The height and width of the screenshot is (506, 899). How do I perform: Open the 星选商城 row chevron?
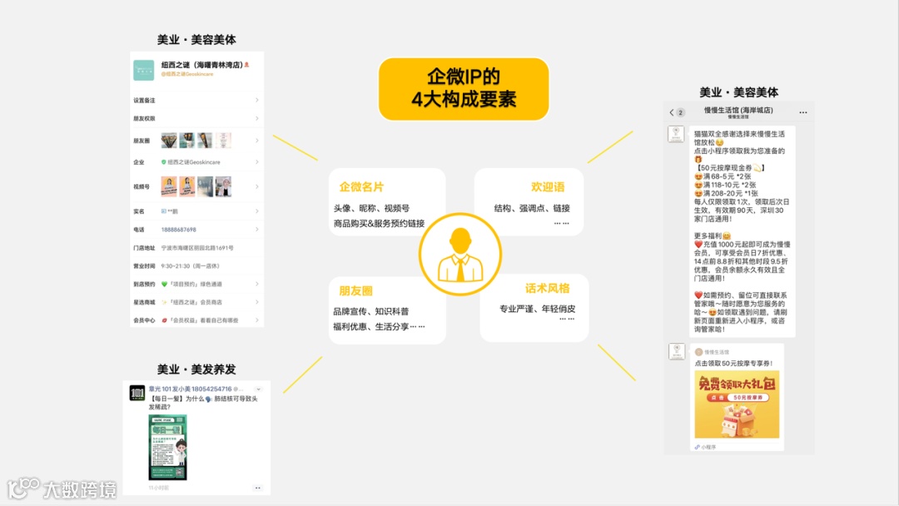(x=257, y=302)
